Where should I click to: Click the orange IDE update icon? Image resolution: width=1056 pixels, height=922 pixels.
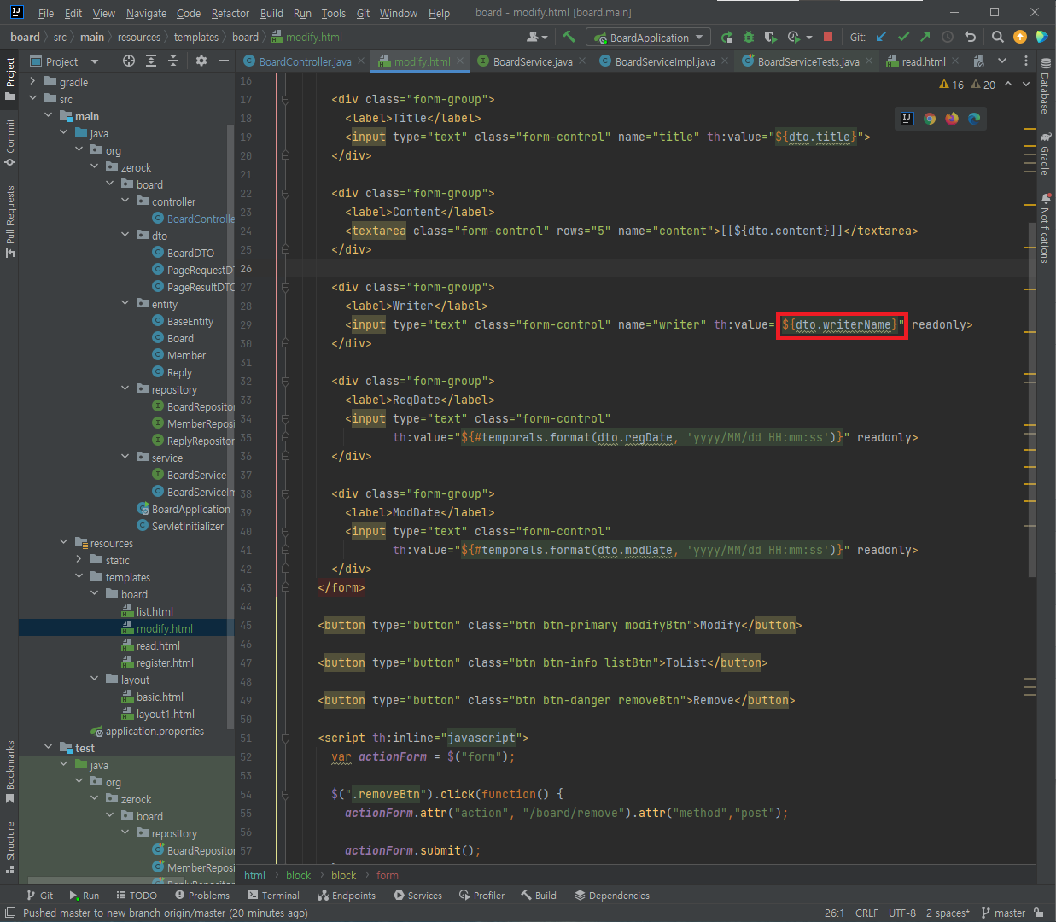click(x=1019, y=37)
